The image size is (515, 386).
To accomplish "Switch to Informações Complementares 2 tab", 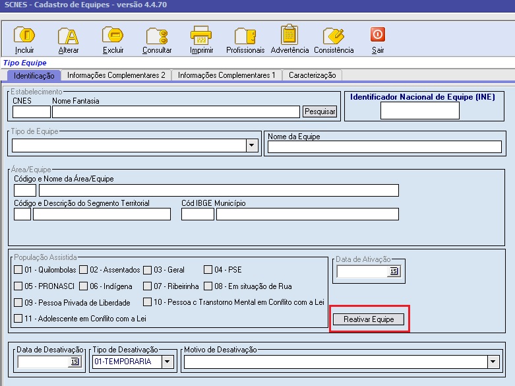I will (116, 75).
